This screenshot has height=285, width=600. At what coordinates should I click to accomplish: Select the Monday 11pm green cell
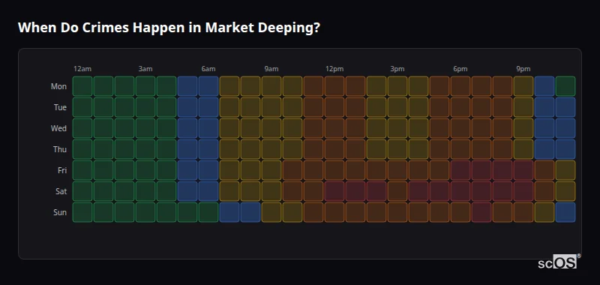click(x=565, y=86)
